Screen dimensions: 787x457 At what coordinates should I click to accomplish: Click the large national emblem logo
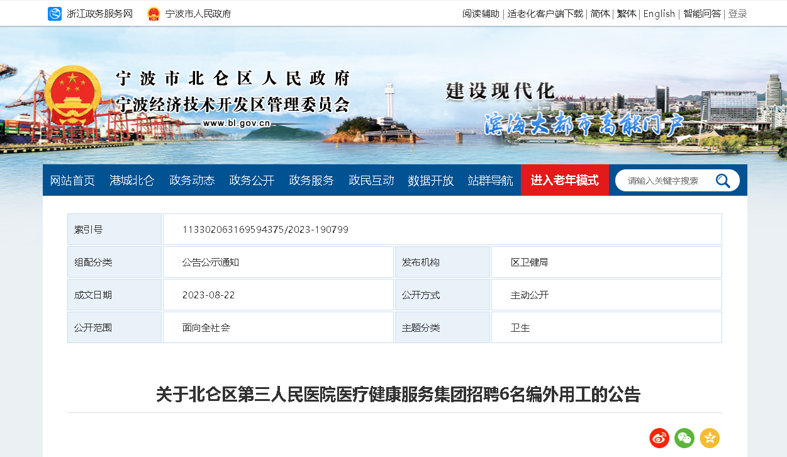(x=72, y=94)
